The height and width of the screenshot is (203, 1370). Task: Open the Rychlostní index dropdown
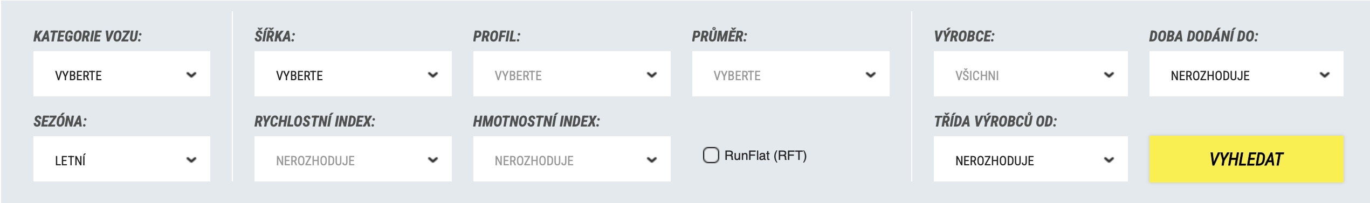pyautogui.click(x=353, y=159)
